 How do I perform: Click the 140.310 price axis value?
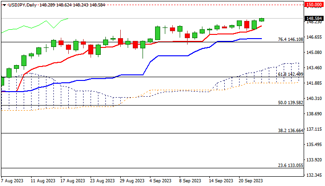[314, 99]
